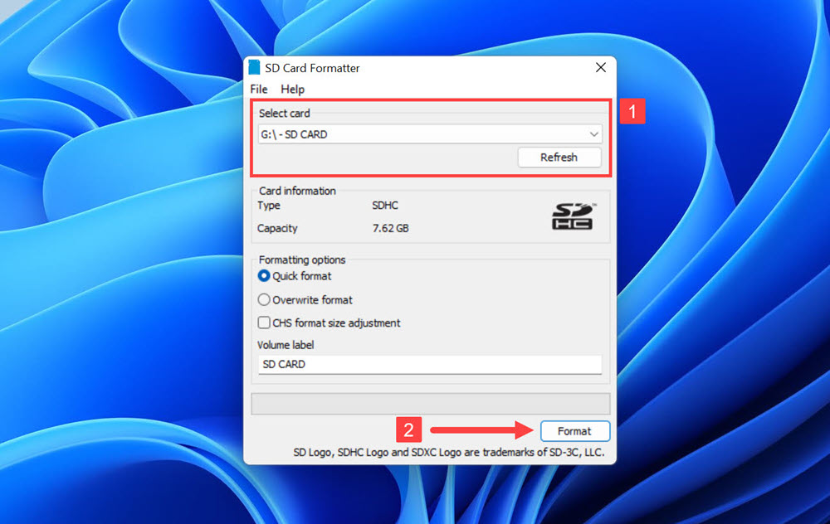The width and height of the screenshot is (830, 524).
Task: Click the Type label
Action: 268,205
